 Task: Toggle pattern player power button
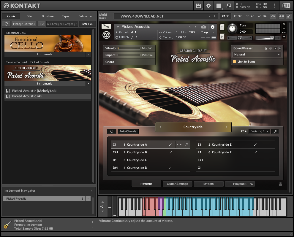[x=112, y=131]
